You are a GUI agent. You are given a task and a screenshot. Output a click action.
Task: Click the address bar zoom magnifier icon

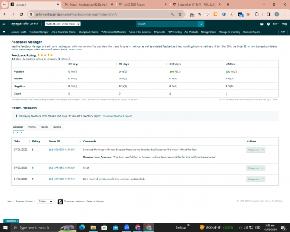(172, 14)
